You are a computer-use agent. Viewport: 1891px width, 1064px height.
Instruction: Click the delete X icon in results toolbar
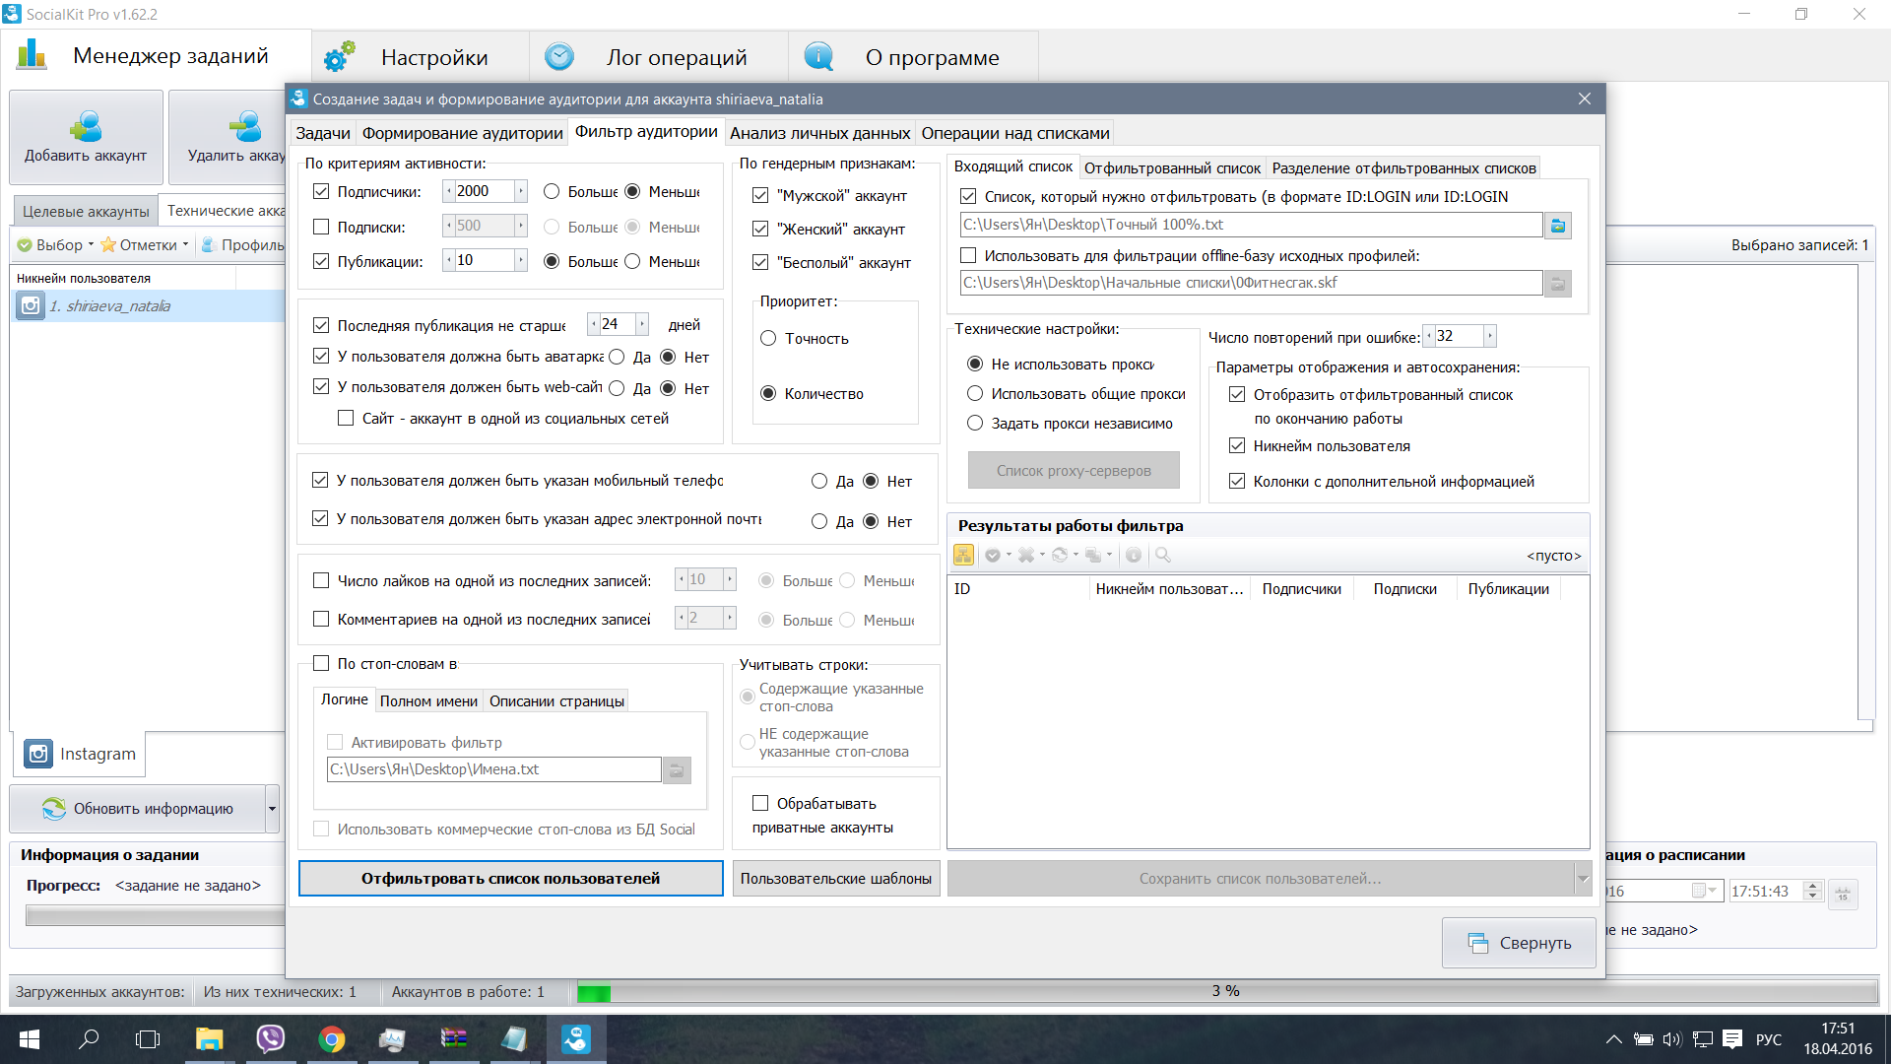point(1026,556)
